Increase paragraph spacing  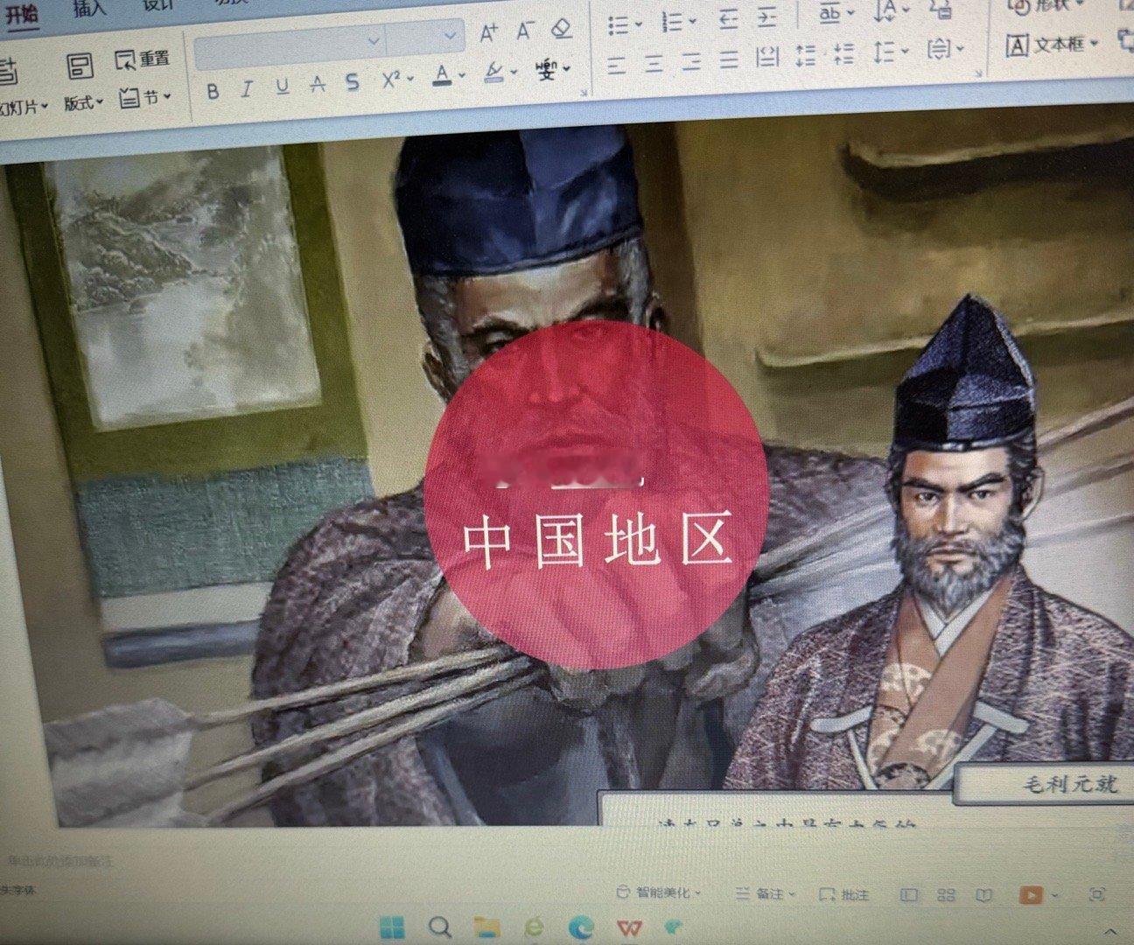tap(806, 56)
